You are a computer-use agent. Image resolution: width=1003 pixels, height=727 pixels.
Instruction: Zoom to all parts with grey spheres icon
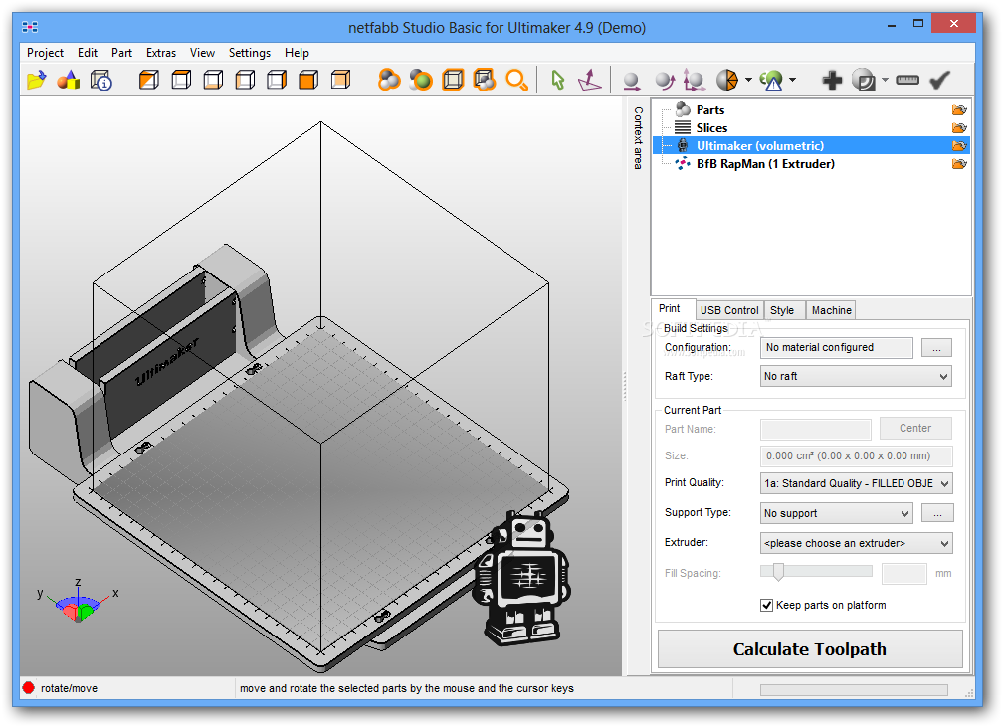389,80
